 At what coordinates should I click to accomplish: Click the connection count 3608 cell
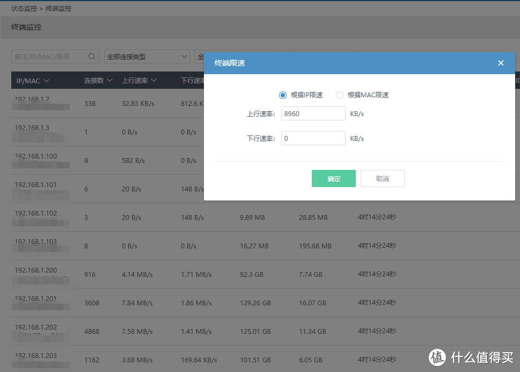[x=92, y=303]
